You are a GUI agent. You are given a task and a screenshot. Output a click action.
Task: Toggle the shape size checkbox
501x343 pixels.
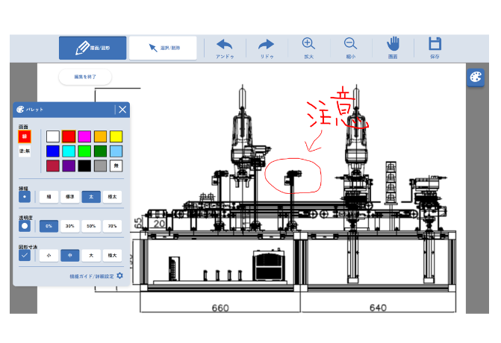25,255
